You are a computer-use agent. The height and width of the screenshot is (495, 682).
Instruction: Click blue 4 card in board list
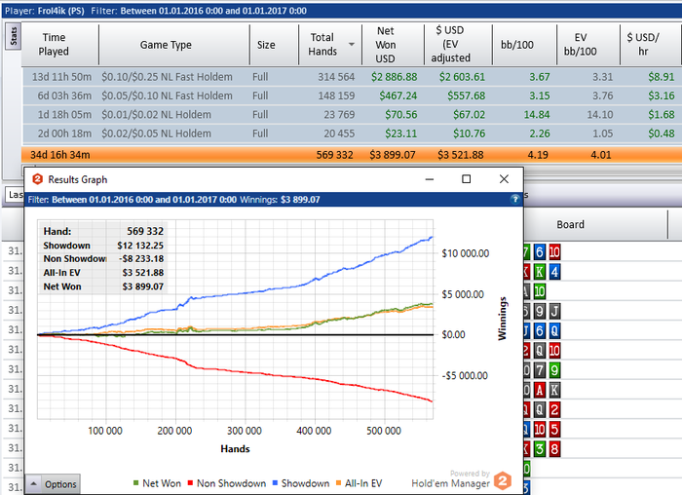554,272
